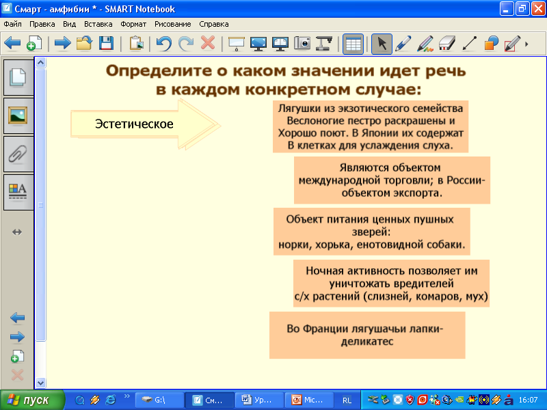Click sidebar blue next page arrow
The image size is (547, 410).
(x=18, y=337)
